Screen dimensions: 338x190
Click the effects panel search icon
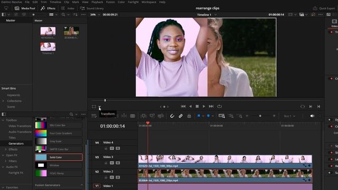[x=71, y=114]
